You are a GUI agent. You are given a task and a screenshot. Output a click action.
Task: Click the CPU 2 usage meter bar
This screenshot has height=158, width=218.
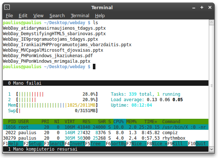pos(57,100)
